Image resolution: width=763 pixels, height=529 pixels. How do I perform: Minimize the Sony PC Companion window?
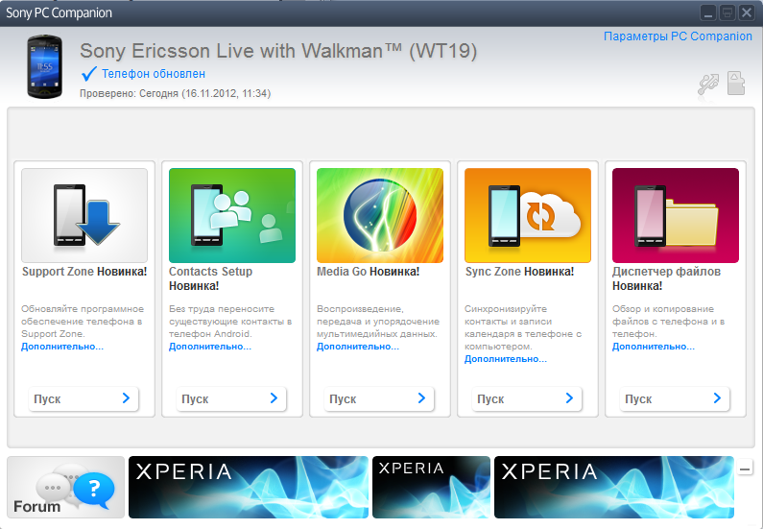click(x=708, y=12)
